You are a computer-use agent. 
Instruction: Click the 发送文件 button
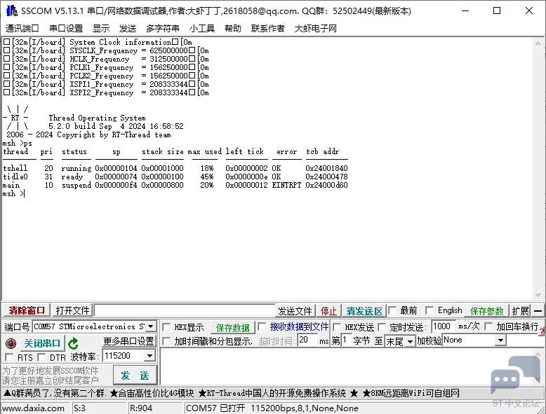295,311
